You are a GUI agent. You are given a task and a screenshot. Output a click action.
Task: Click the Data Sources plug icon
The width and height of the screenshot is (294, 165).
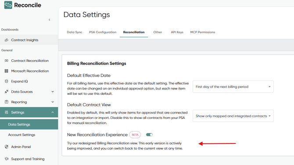click(x=7, y=92)
